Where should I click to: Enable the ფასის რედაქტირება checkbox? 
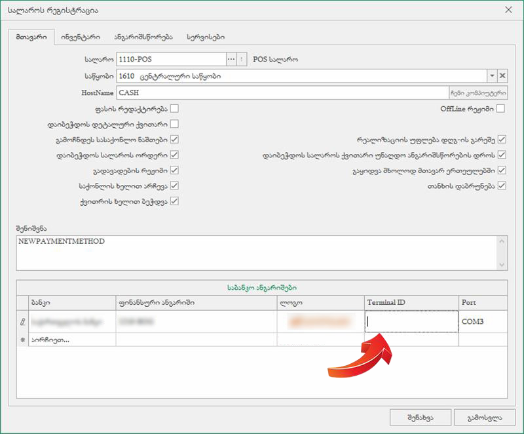(x=174, y=109)
